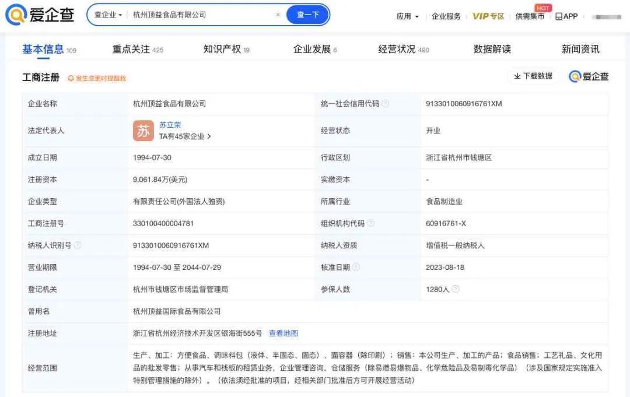
Task: Click the 下载数据 download button
Action: [533, 76]
